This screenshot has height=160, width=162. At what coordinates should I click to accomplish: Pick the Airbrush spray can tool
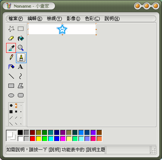point(11,67)
